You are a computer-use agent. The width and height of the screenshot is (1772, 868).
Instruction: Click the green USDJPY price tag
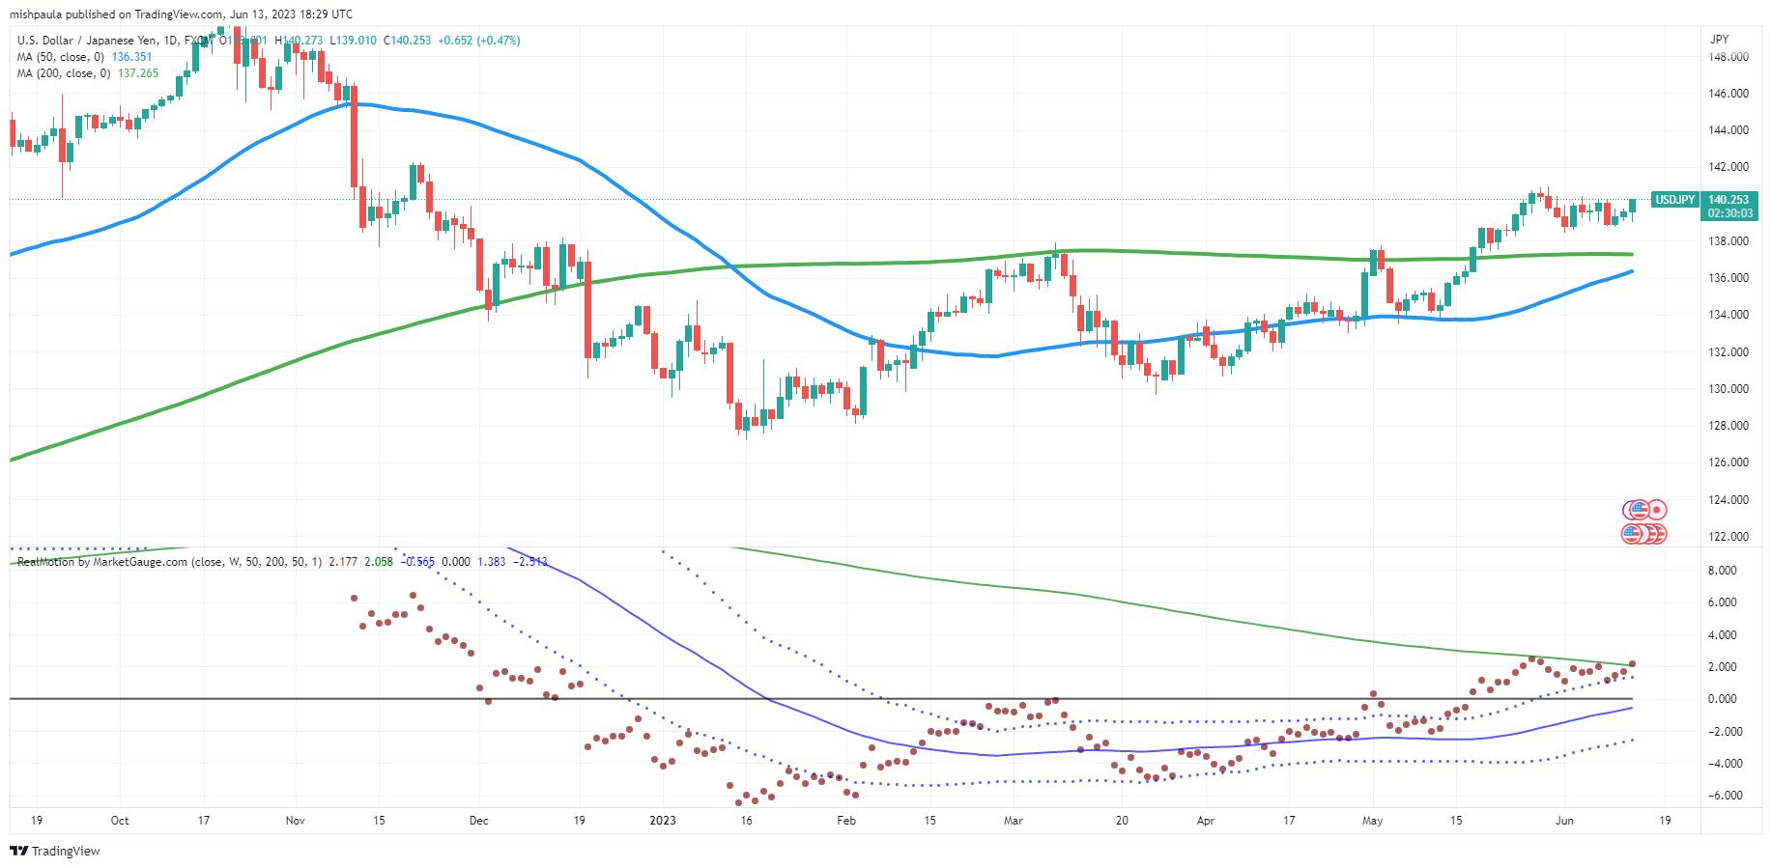1674,200
